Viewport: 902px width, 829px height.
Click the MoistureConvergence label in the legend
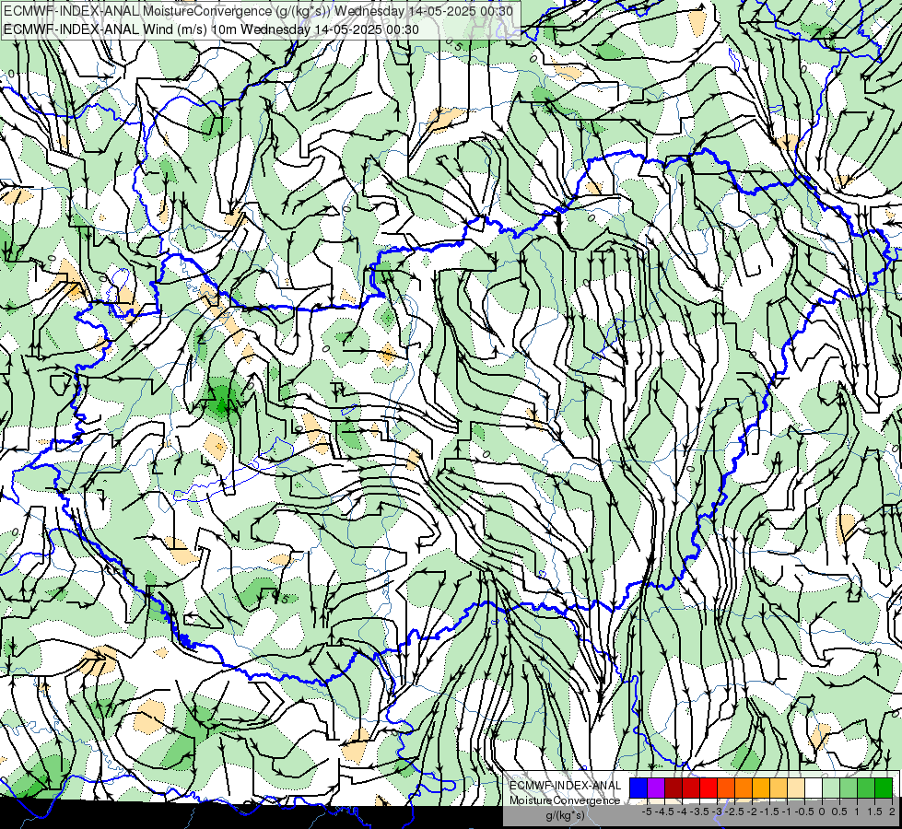point(565,800)
